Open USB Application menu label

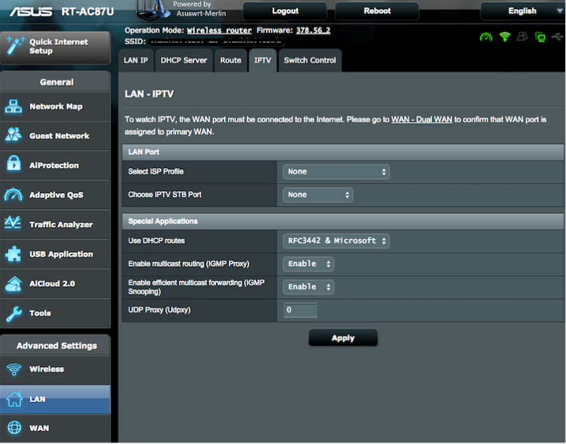(61, 254)
